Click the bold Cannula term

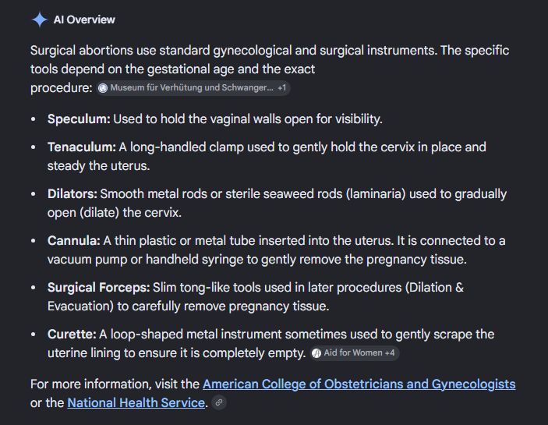pyautogui.click(x=74, y=241)
